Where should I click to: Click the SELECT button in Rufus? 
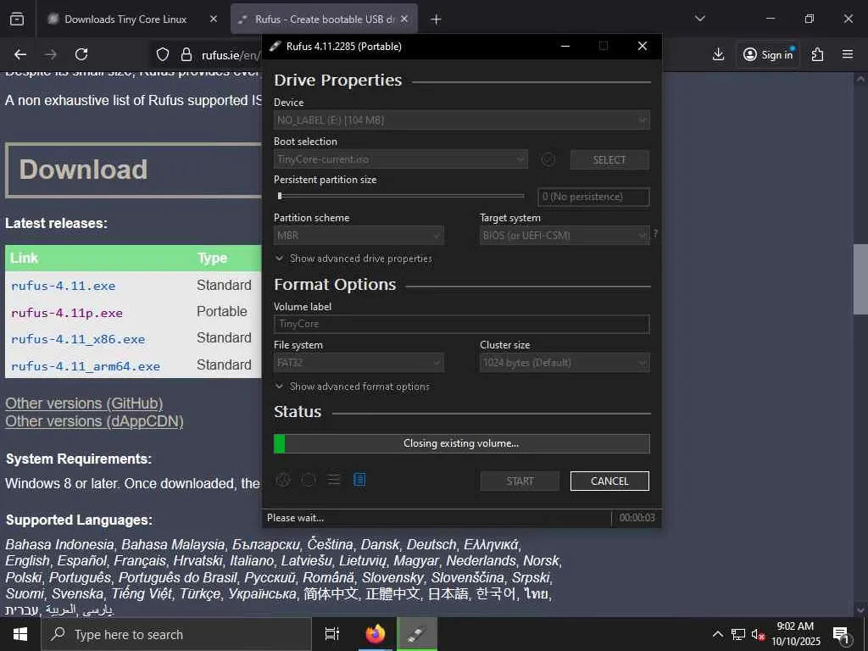[609, 160]
